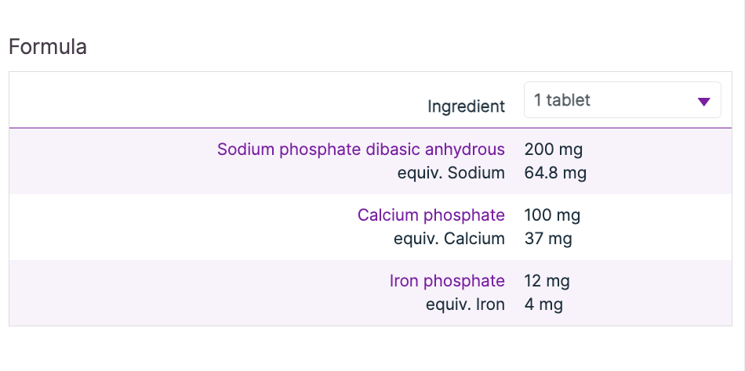The width and height of the screenshot is (745, 371).
Task: Select the equiv. Calcium label
Action: point(449,239)
